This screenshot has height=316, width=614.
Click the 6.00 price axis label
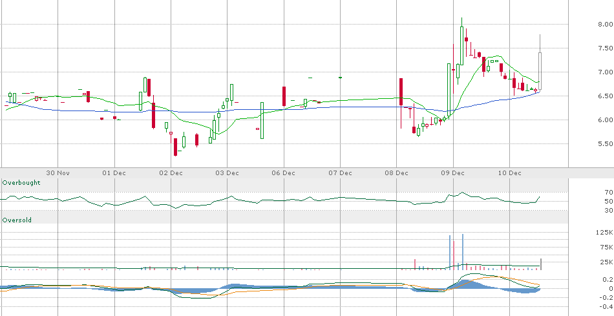tap(606, 120)
